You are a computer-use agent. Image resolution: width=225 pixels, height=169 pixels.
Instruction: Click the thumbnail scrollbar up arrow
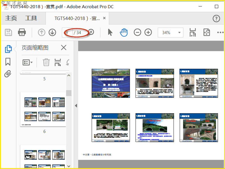[x=69, y=75]
